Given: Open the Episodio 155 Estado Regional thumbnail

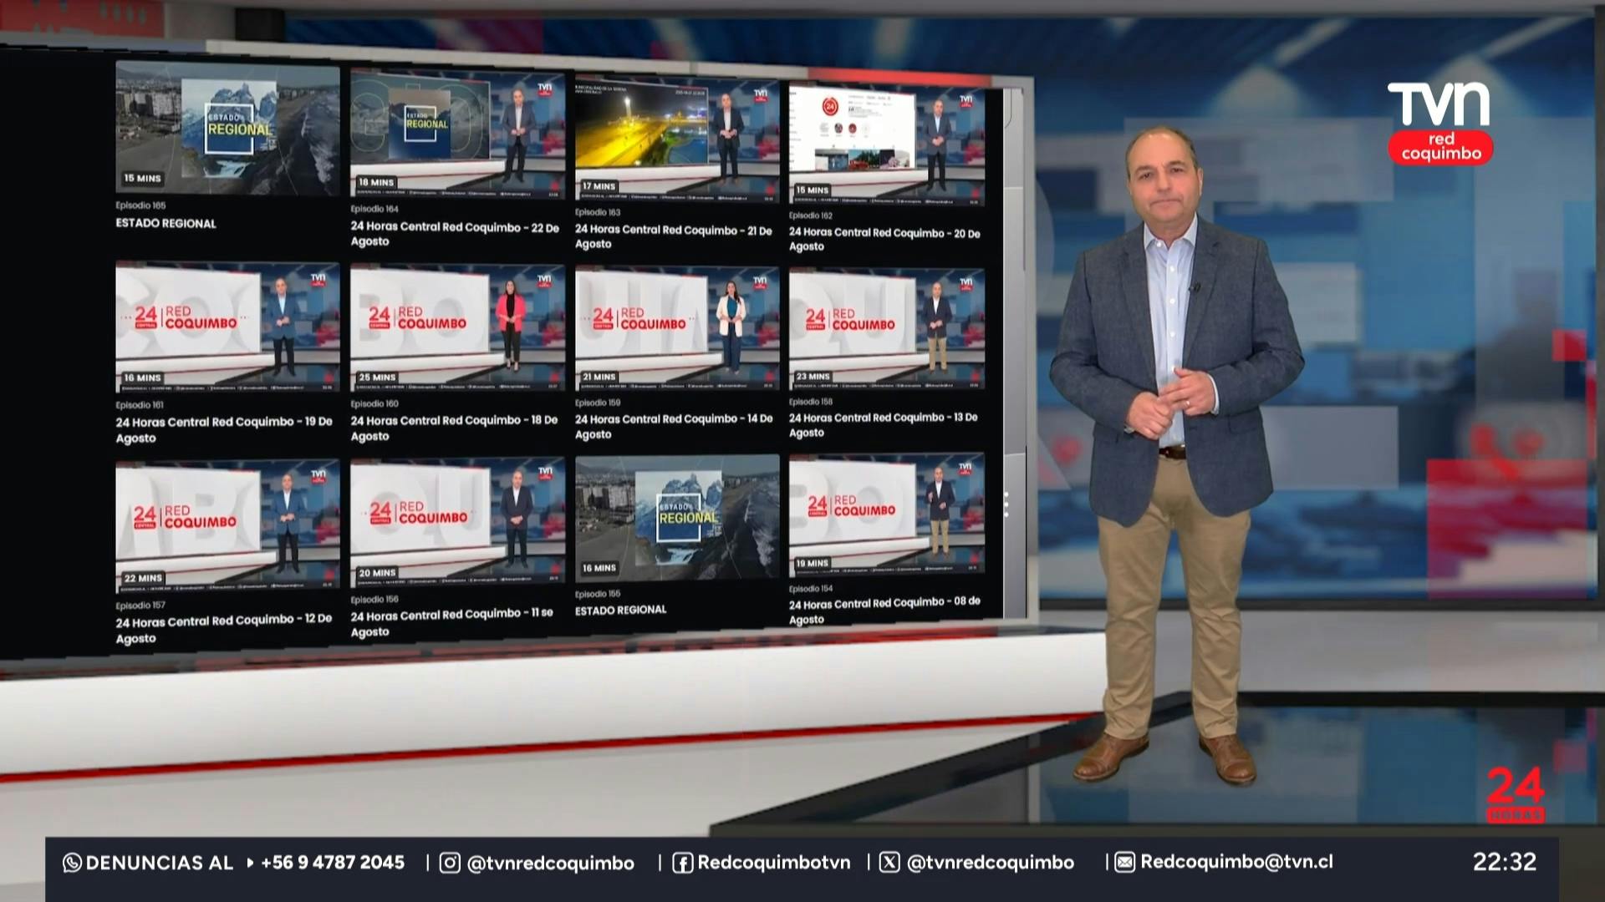Looking at the screenshot, I should (x=677, y=518).
